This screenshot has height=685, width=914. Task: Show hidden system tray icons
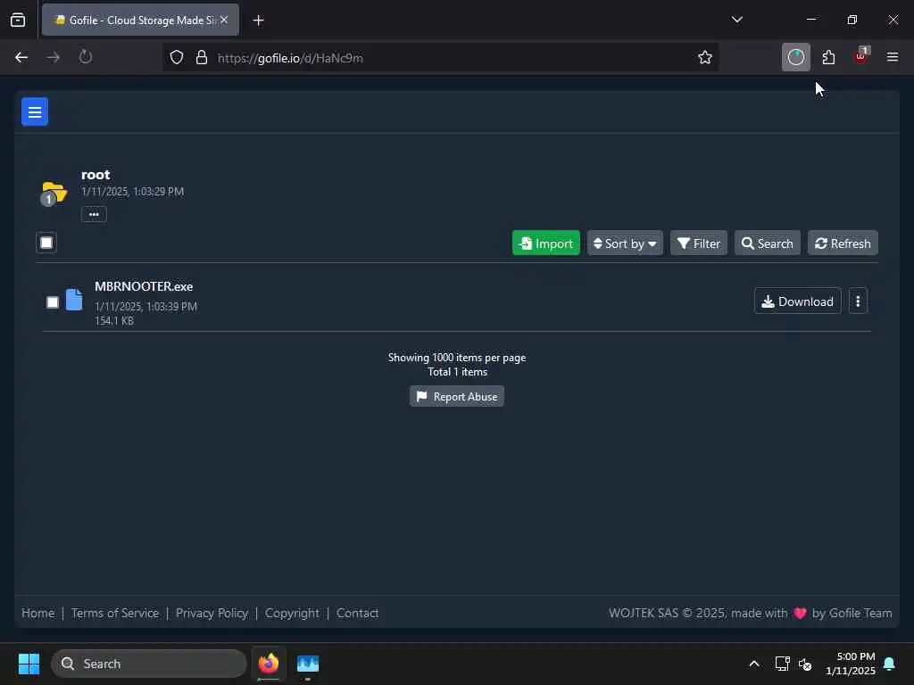753,664
